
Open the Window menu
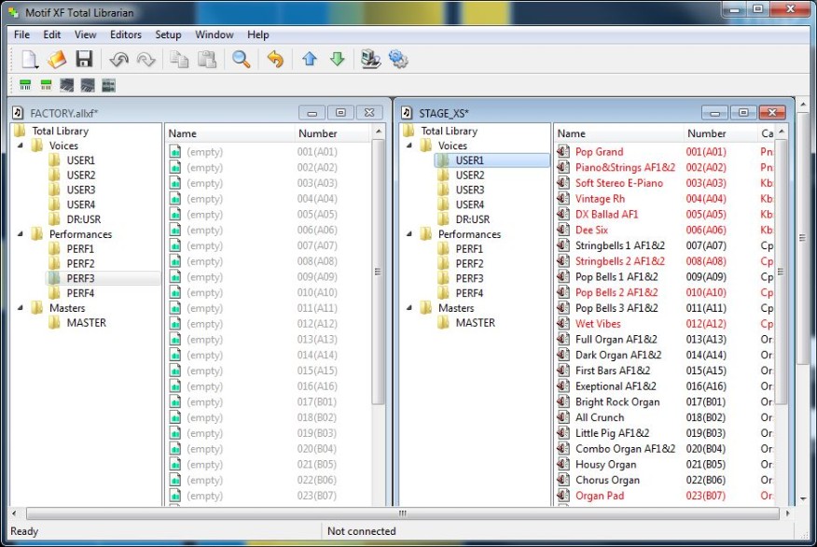point(215,35)
